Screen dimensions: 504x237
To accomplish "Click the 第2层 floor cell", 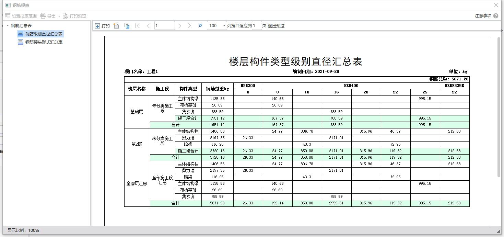I will tap(137, 144).
